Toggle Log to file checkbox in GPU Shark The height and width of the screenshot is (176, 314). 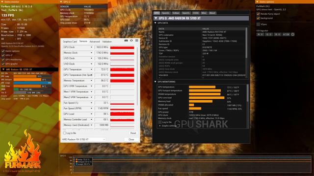159,122
